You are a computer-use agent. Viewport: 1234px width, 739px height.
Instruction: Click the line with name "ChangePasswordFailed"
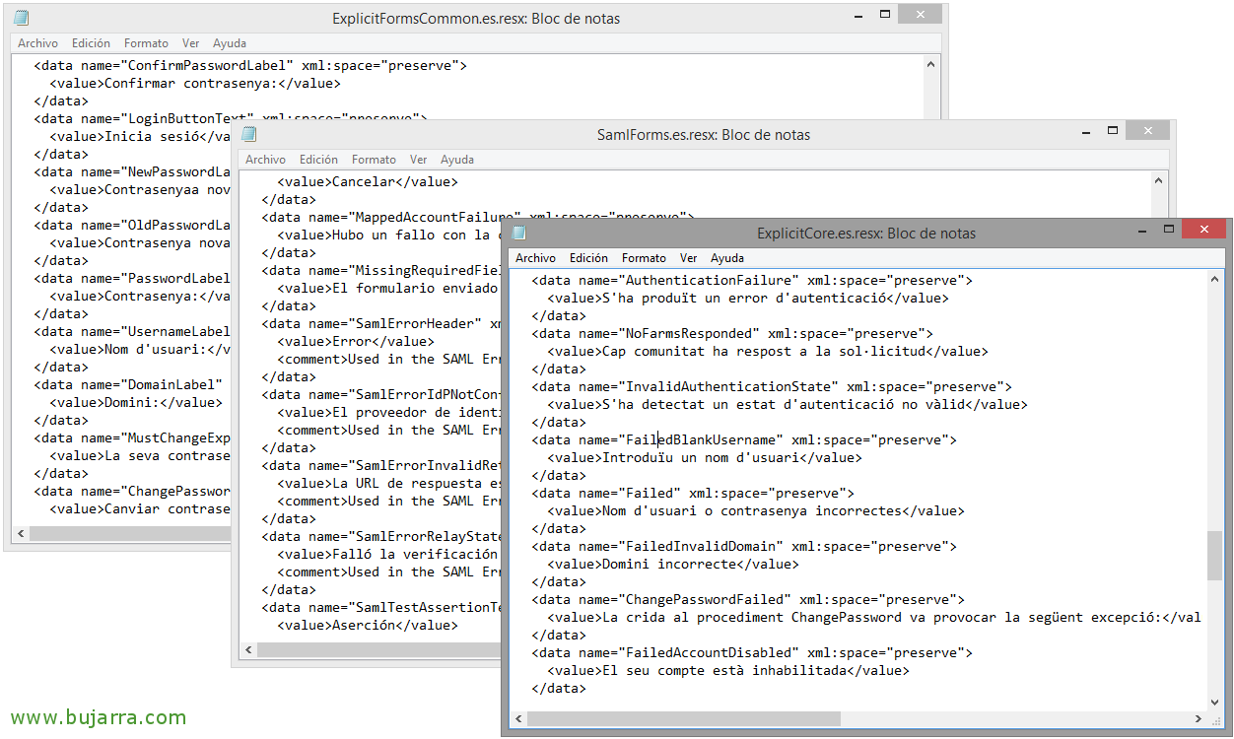click(x=748, y=600)
